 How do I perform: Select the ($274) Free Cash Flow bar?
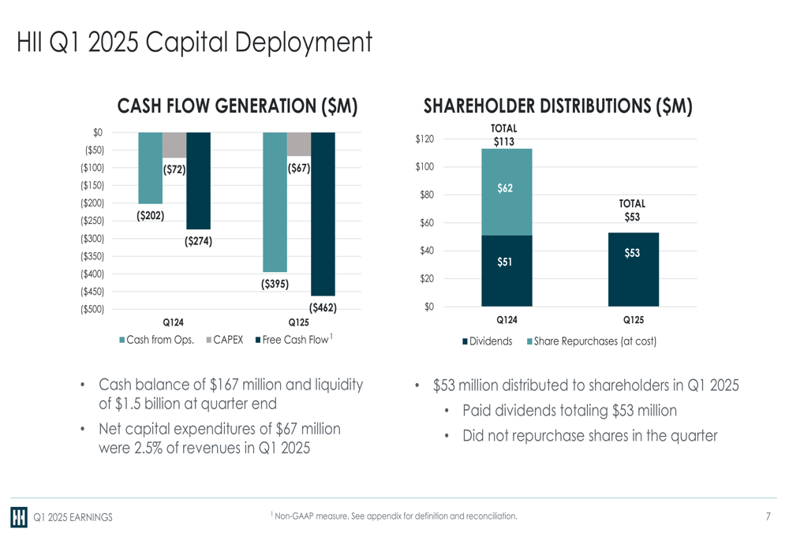coord(198,181)
